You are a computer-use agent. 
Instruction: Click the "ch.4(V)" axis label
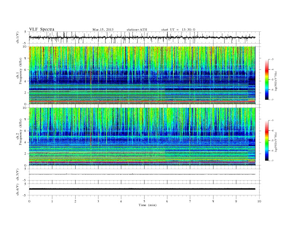click(x=18, y=189)
